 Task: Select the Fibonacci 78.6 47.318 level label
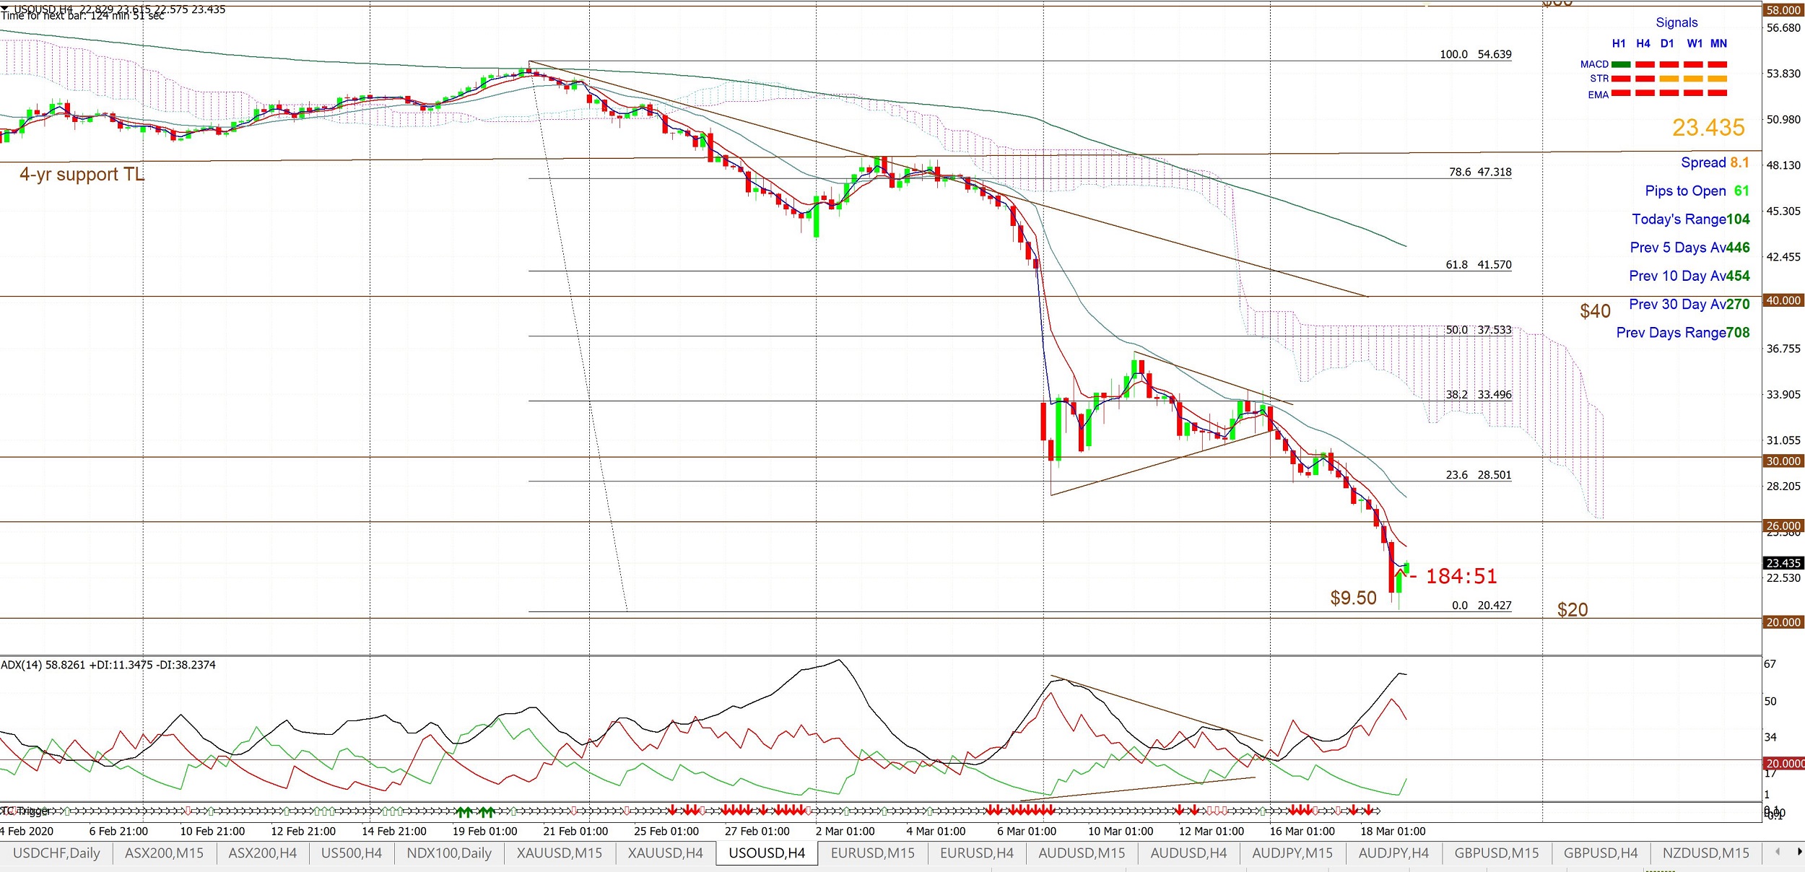click(x=1479, y=172)
